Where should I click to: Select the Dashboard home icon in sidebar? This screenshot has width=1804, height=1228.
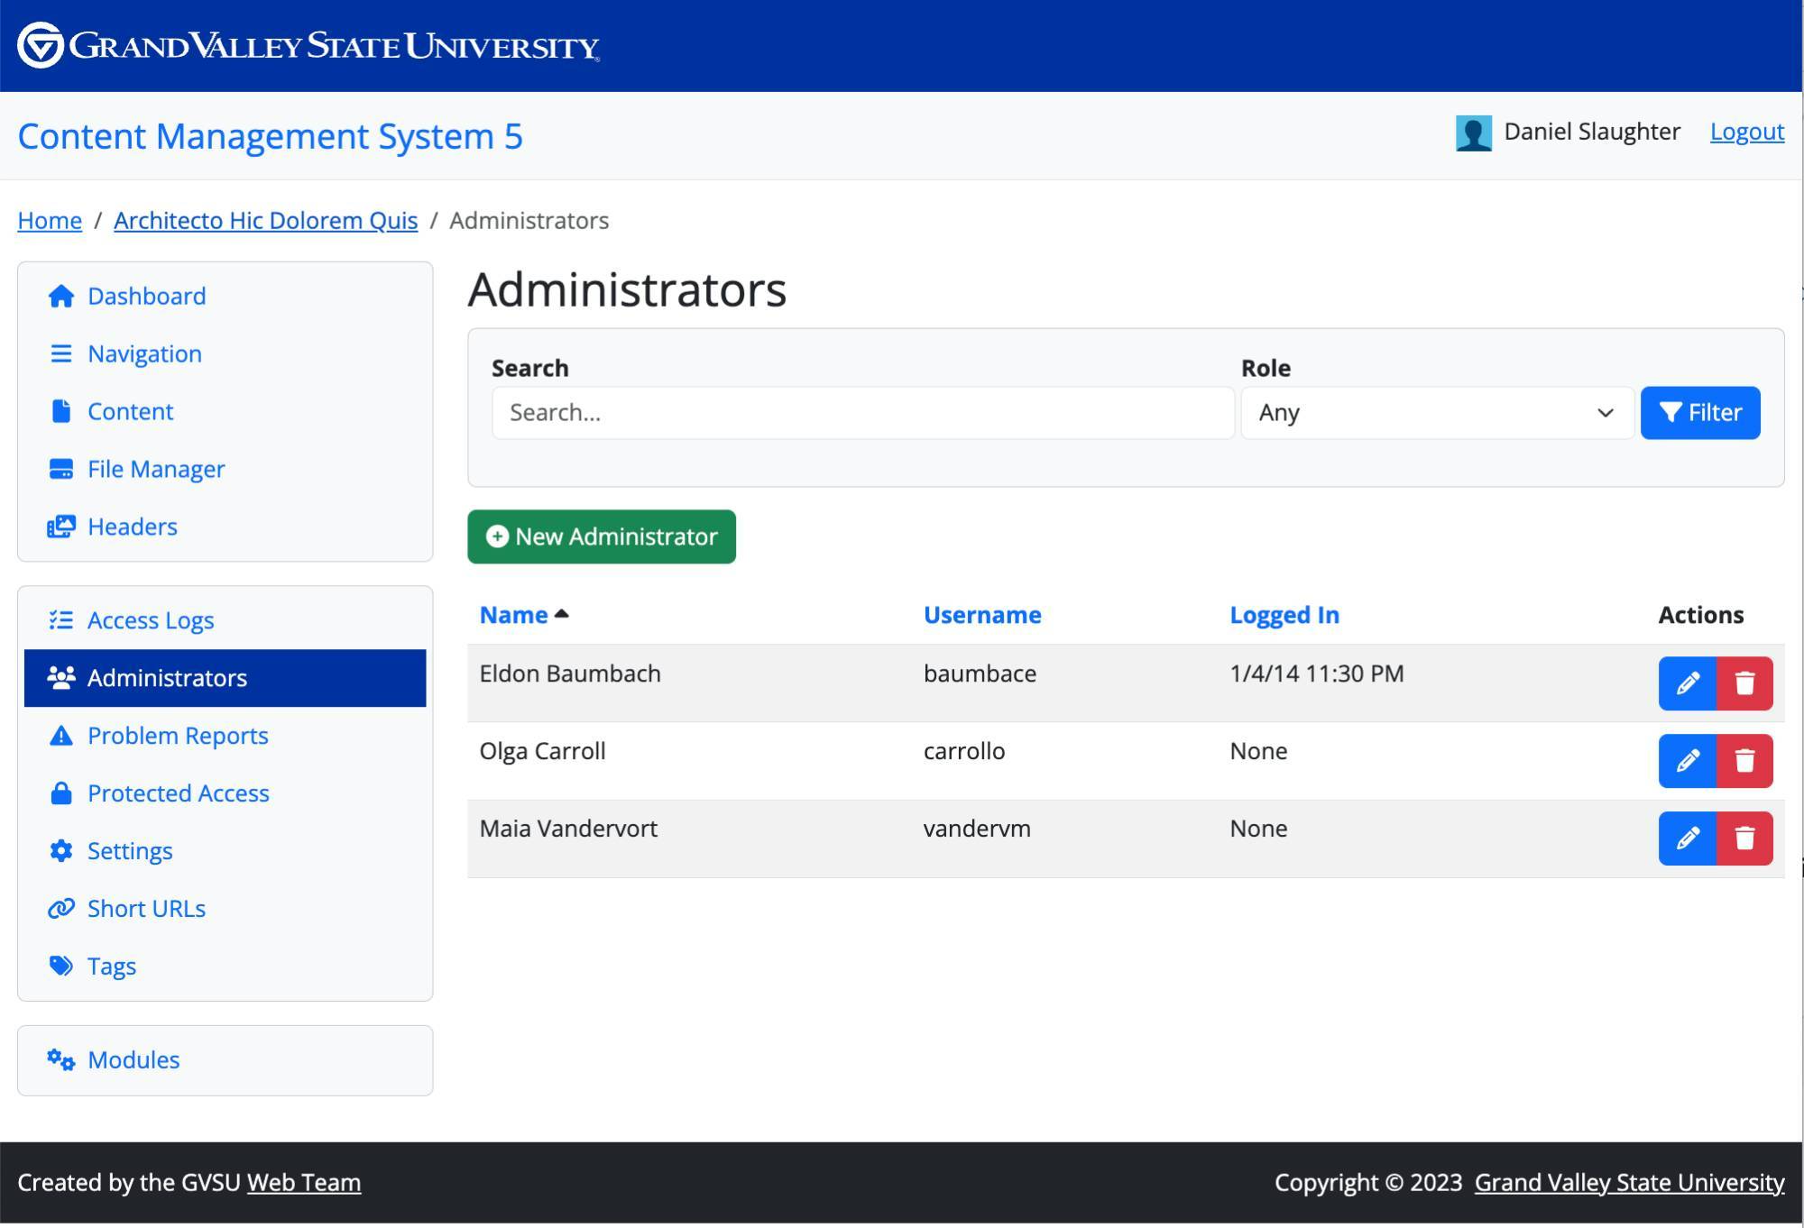[x=60, y=296]
